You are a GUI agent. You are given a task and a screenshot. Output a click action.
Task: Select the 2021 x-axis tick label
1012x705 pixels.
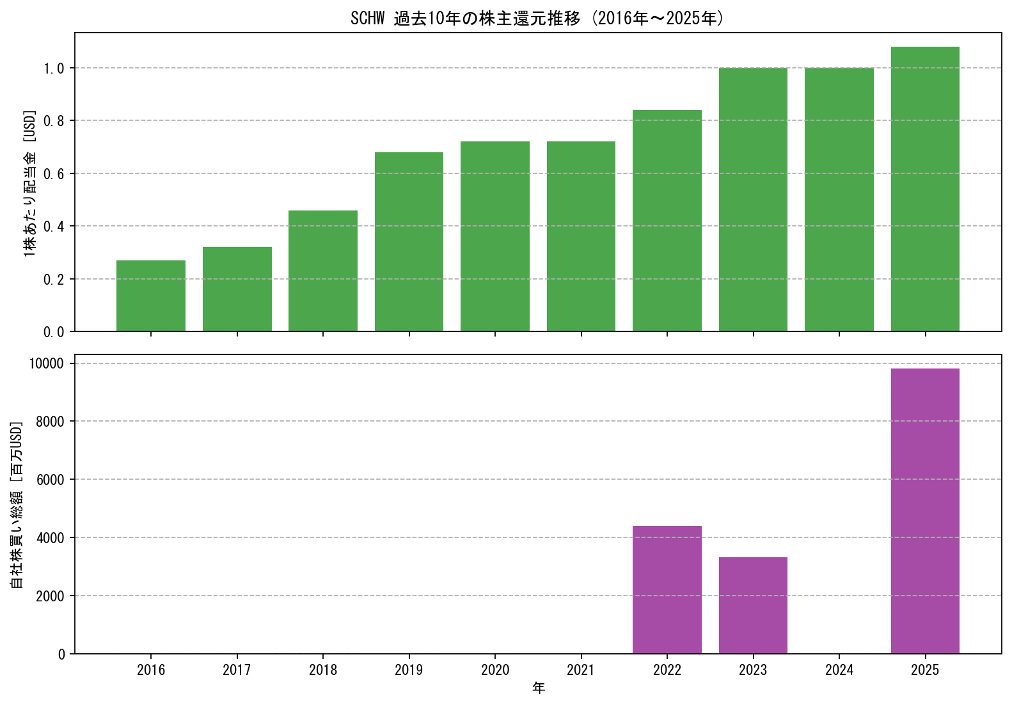[x=581, y=670]
